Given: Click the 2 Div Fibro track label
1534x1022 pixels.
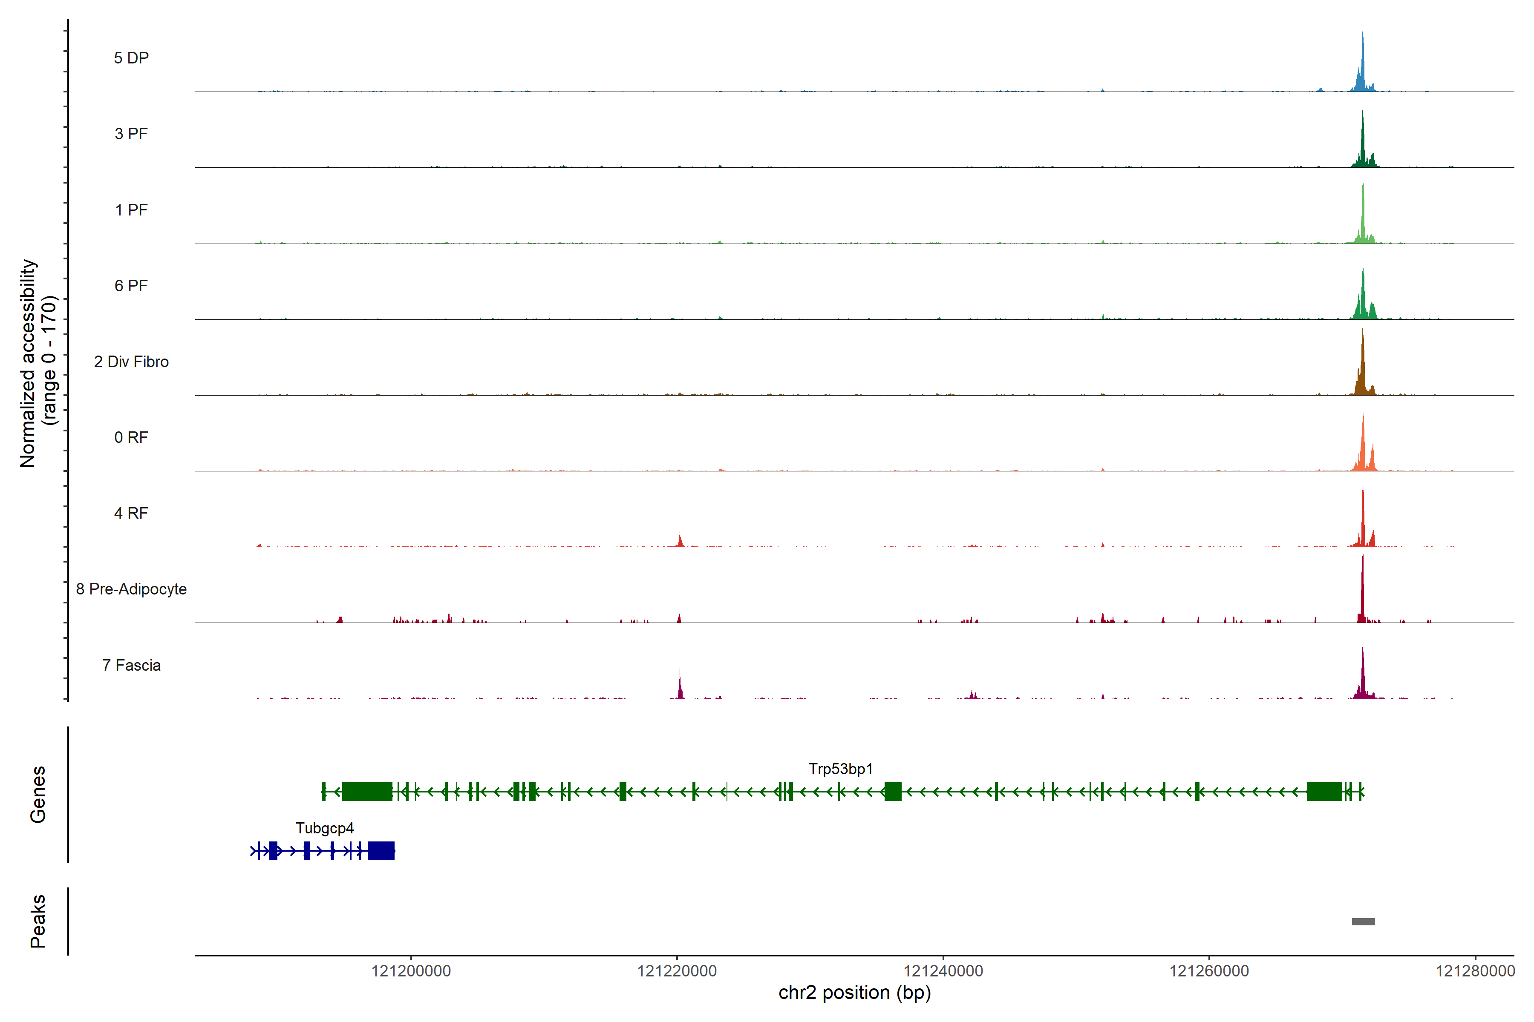Looking at the screenshot, I should 131,362.
